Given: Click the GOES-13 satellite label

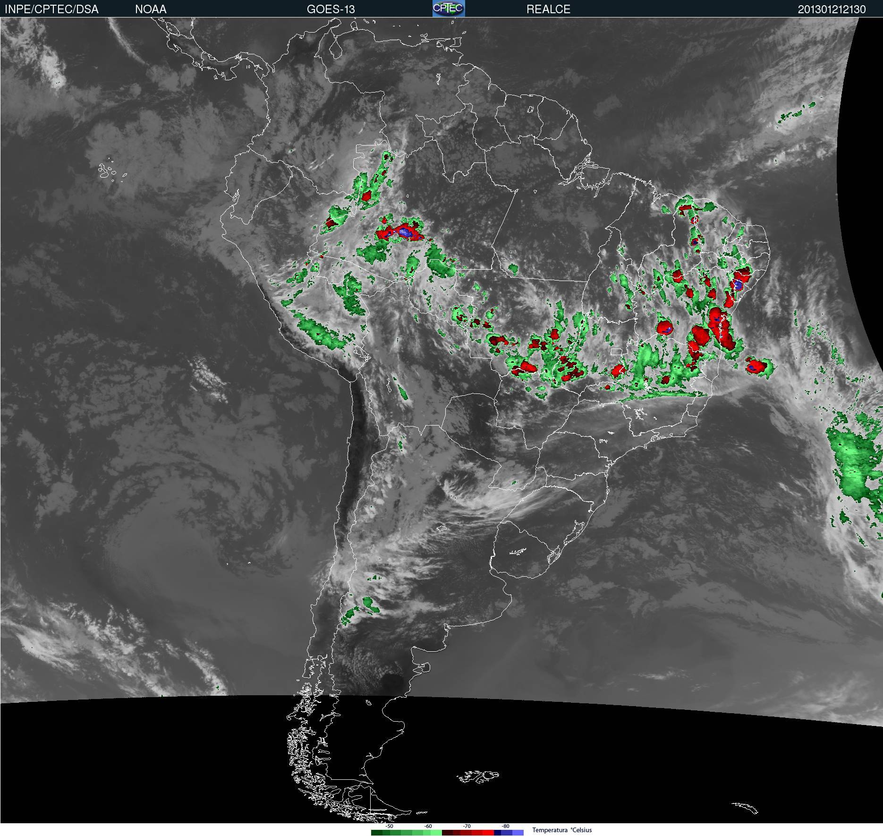Looking at the screenshot, I should click(x=331, y=9).
